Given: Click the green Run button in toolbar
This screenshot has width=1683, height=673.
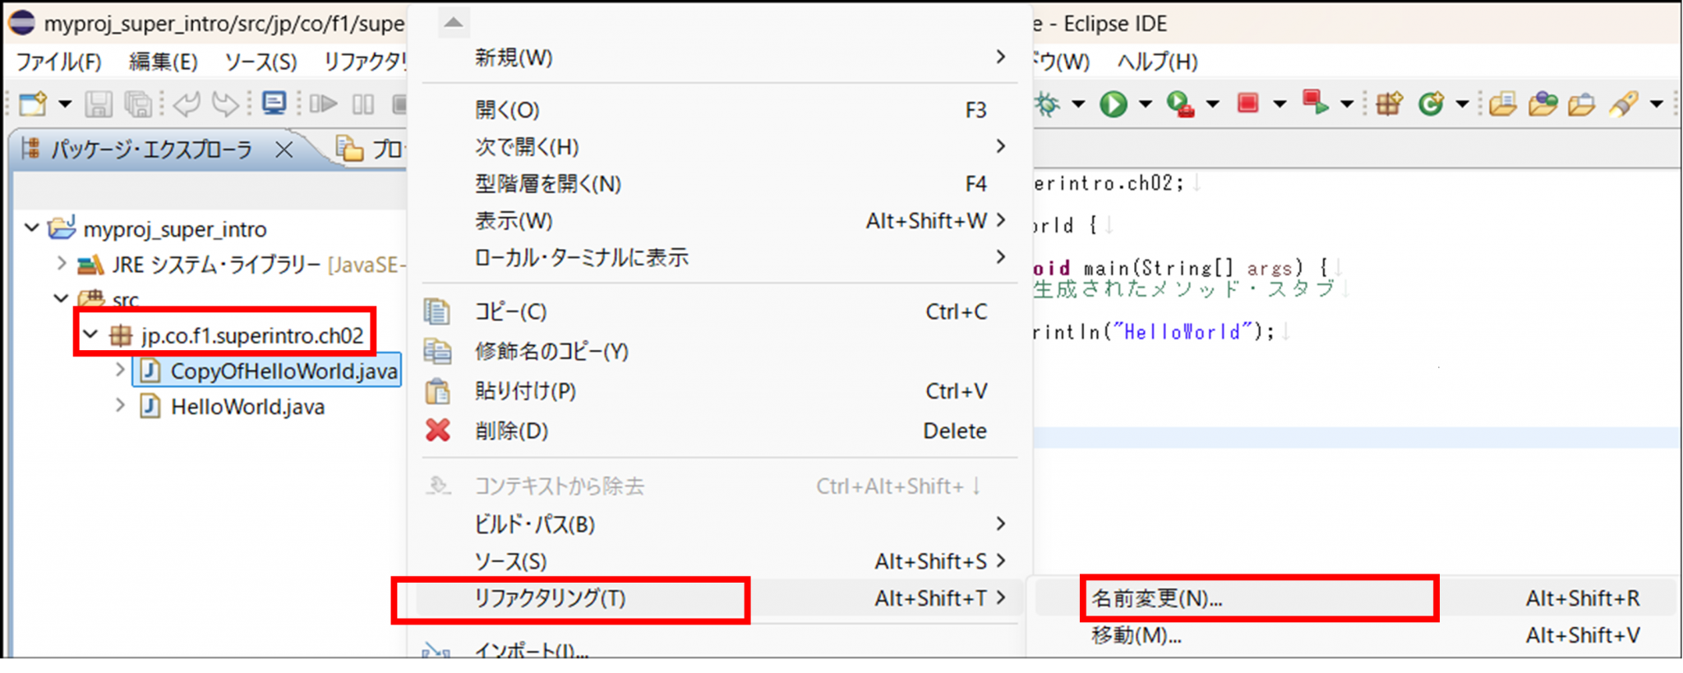Looking at the screenshot, I should click(1114, 104).
